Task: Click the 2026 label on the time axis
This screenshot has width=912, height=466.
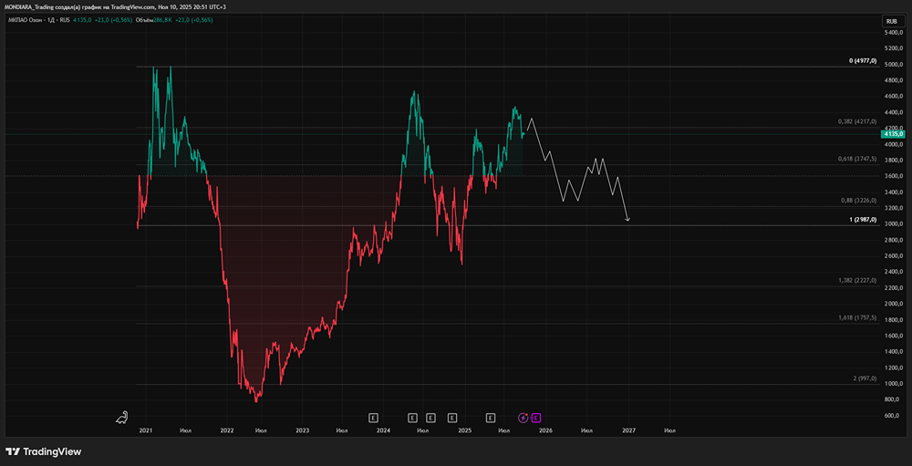Action: tap(545, 430)
